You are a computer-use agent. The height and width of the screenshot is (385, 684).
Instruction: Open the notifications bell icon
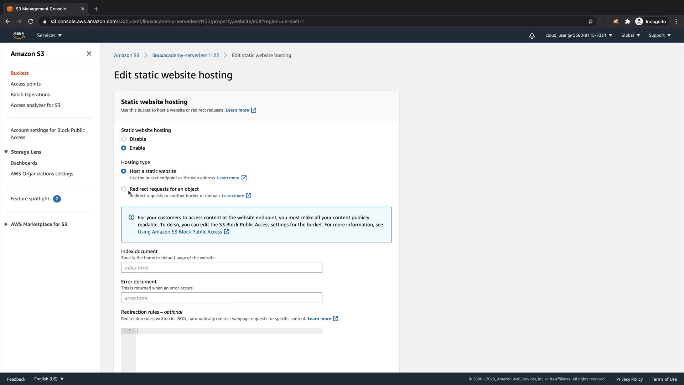coord(532,36)
